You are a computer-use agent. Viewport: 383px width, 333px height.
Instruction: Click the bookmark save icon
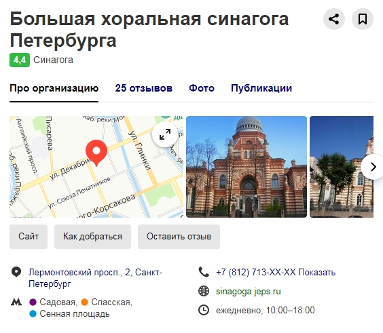[x=363, y=19]
